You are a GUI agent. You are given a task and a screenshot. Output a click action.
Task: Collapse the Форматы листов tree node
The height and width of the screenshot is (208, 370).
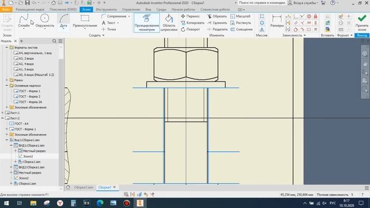(6, 47)
